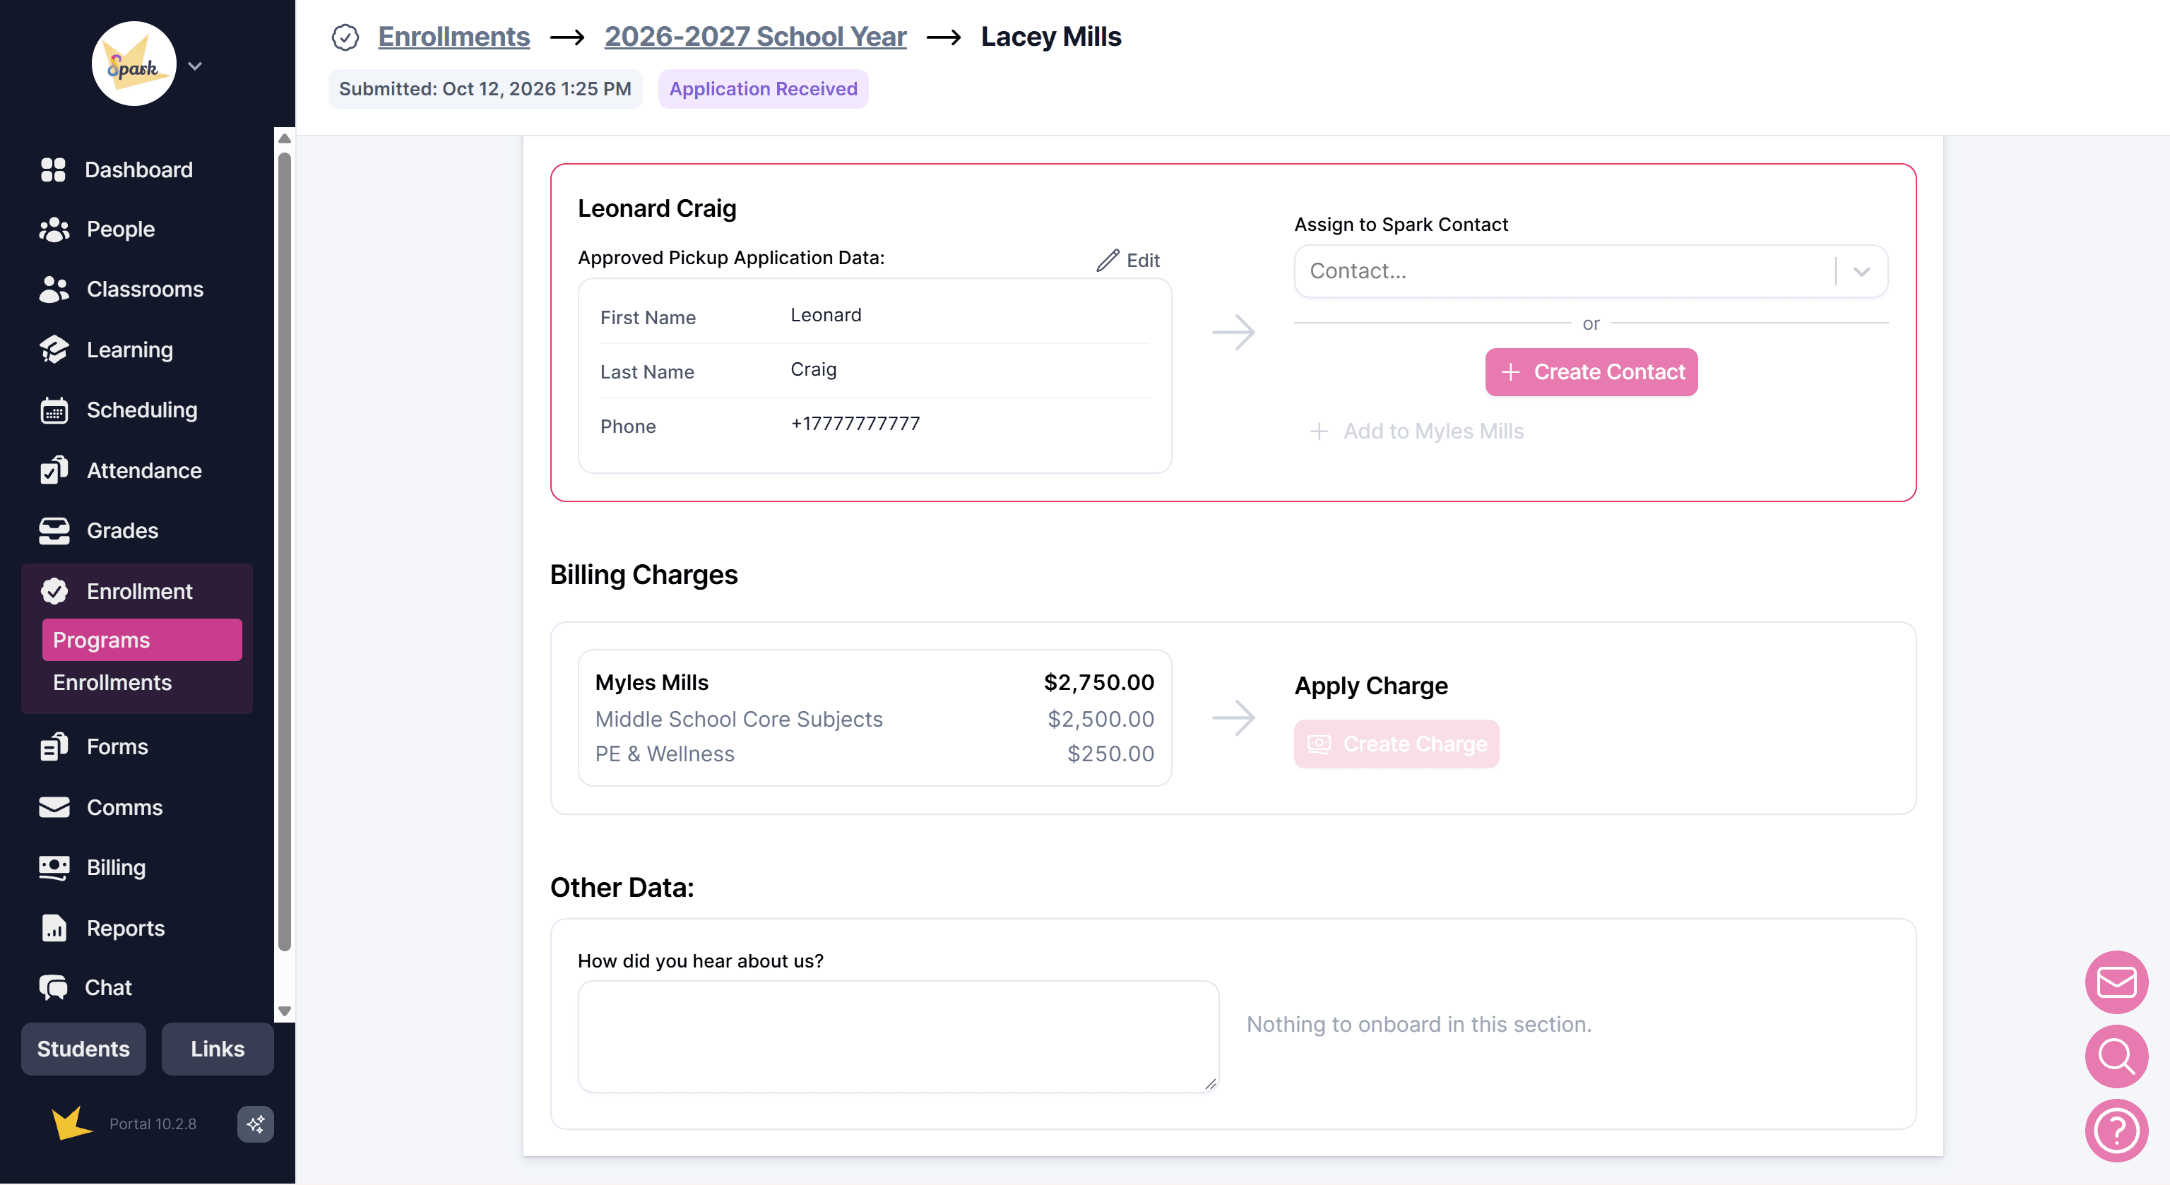2170x1185 pixels.
Task: Click the Create Charge button
Action: tap(1397, 744)
